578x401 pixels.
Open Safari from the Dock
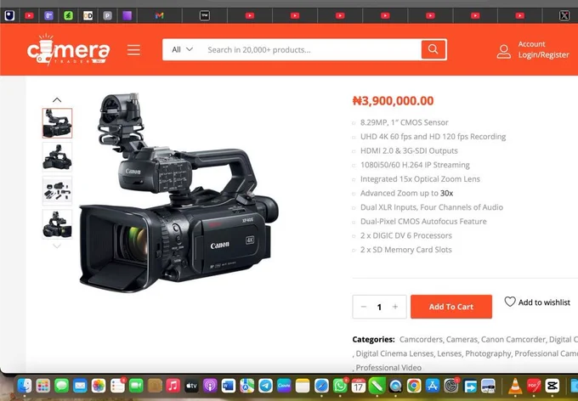(x=321, y=386)
